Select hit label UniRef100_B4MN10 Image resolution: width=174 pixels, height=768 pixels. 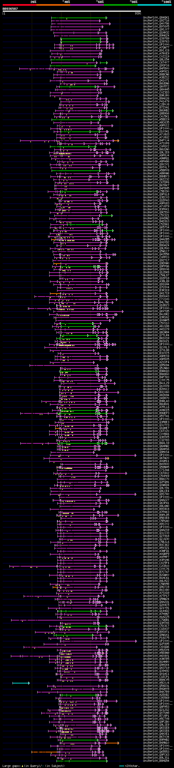click(156, 743)
